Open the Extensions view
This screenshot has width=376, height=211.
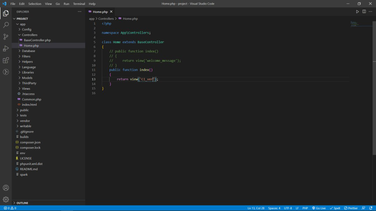tap(6, 60)
